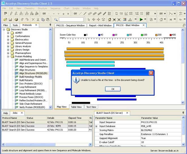
Task: Close the Accelrys Discovery Studio Client dialog
Action: [151, 73]
